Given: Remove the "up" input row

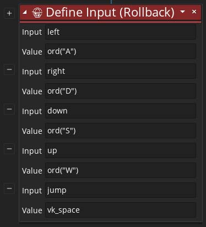Looking at the screenshot, I should click(9, 149).
